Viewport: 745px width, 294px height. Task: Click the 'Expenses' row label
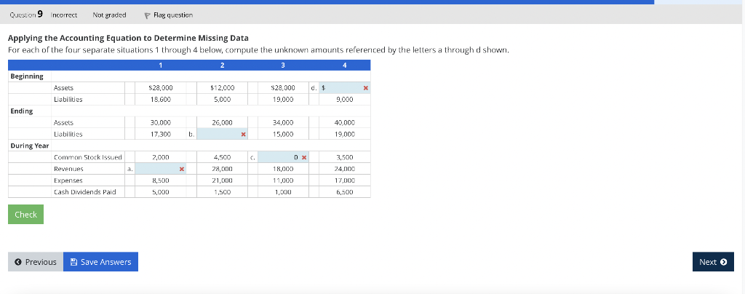point(68,180)
